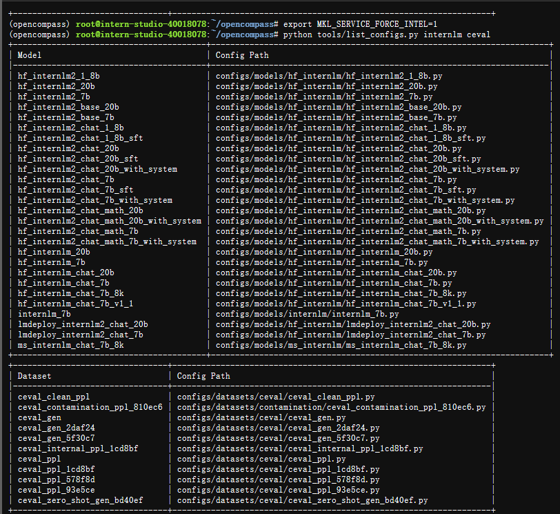Click ceval_zero_shot_gen_bd40ef dataset name
560x514 pixels.
[81, 500]
